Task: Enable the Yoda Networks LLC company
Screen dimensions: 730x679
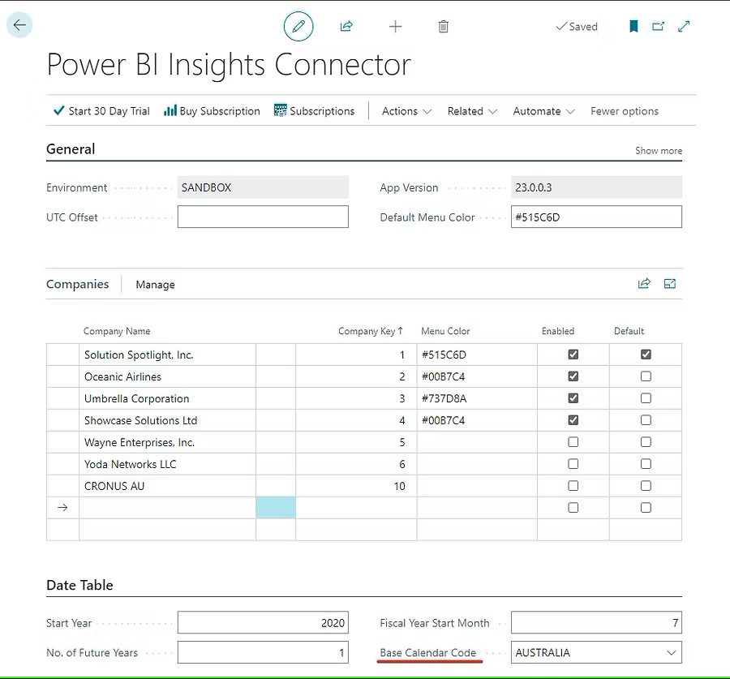Action: [x=573, y=464]
